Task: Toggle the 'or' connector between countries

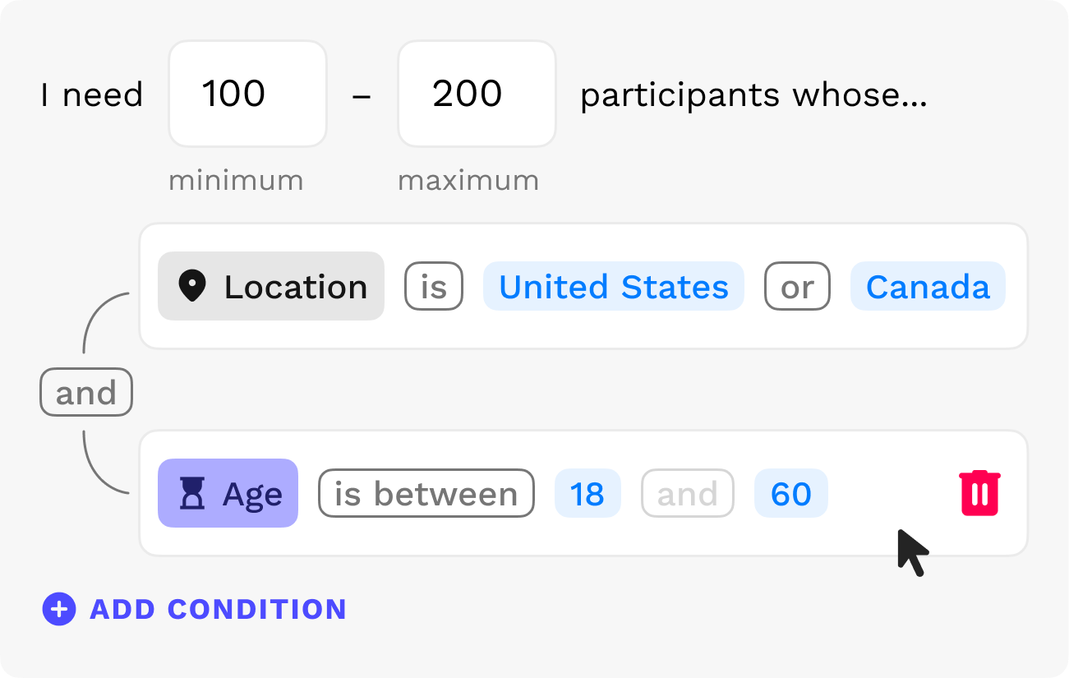Action: pos(797,286)
